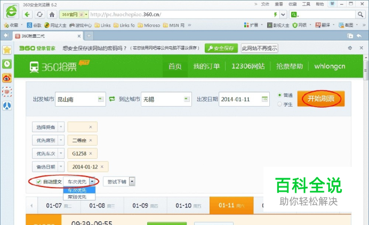369x225 pixels.
Task: Go to 首页 navigation tab
Action: tap(175, 66)
